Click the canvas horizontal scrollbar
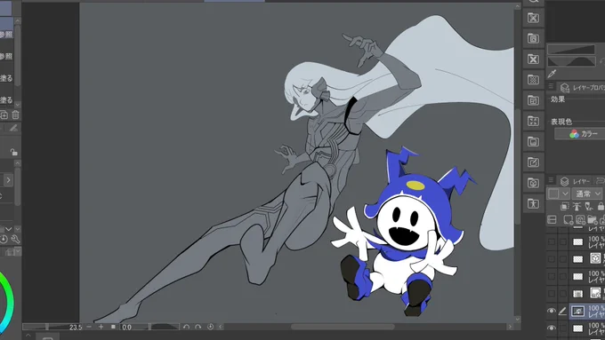The image size is (605, 340). 343,327
